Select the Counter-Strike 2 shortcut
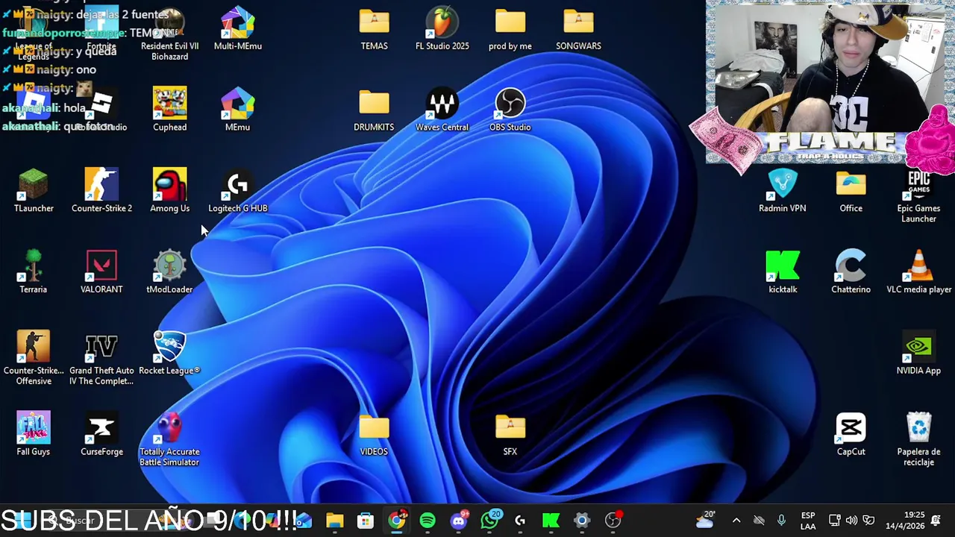 (101, 191)
